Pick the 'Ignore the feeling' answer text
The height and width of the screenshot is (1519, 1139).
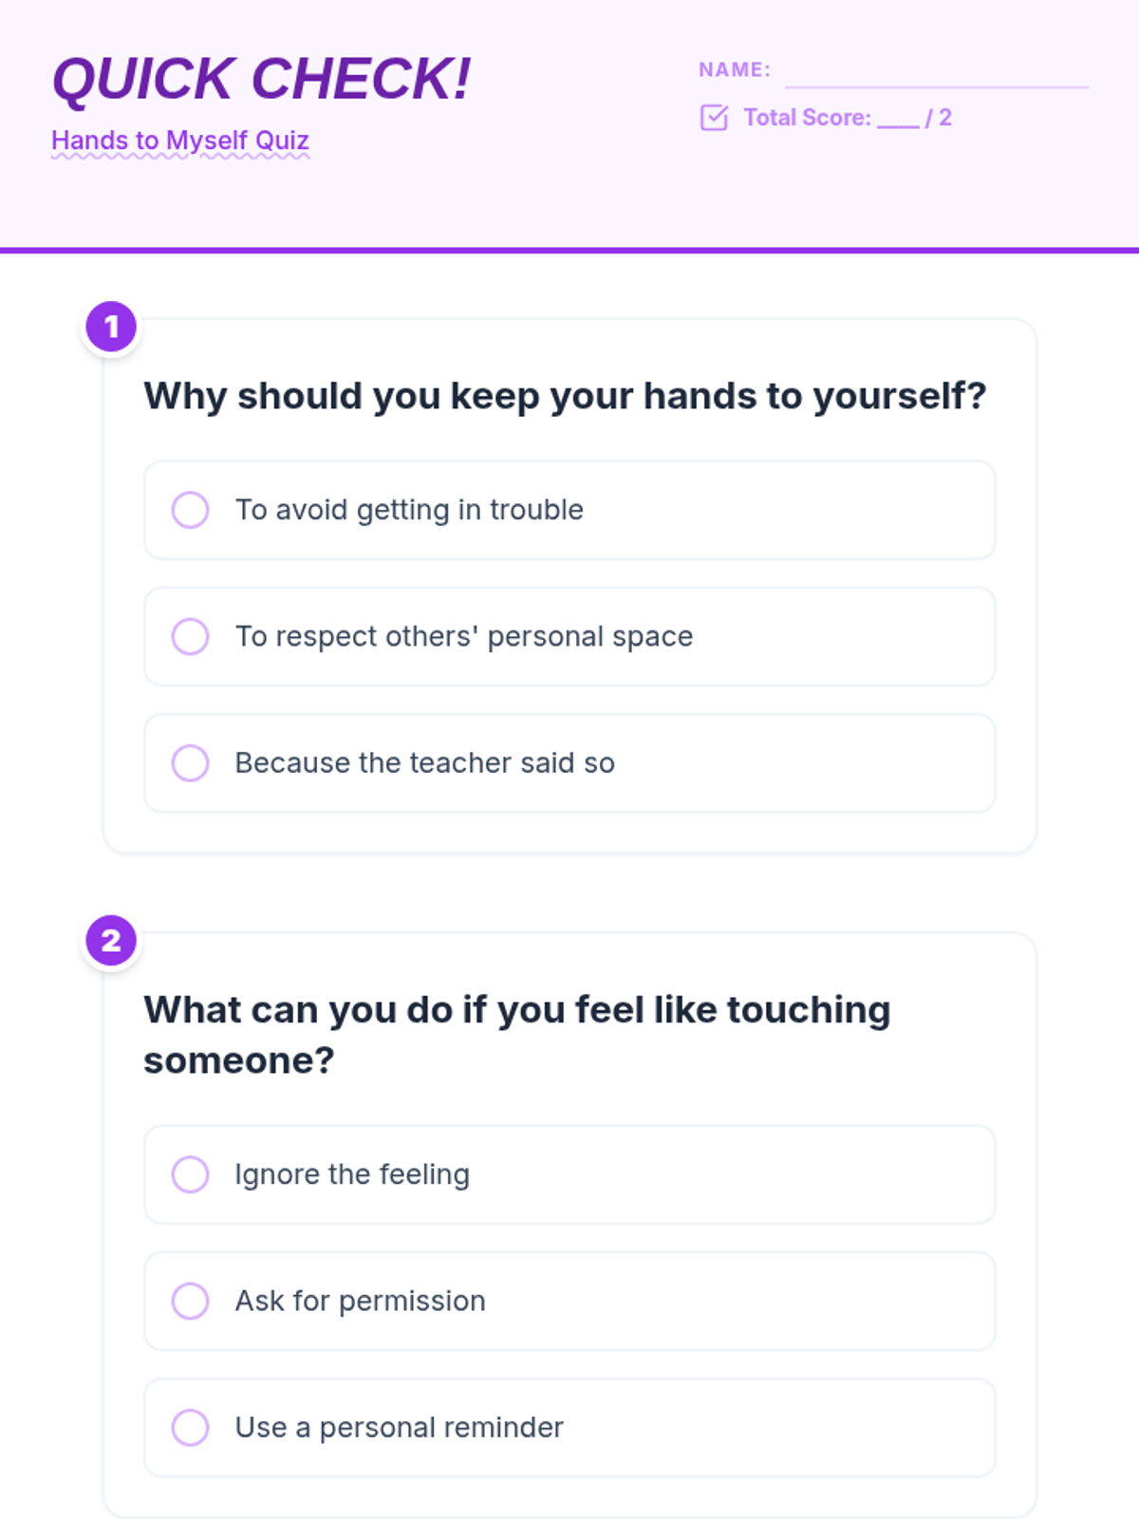tap(352, 1174)
